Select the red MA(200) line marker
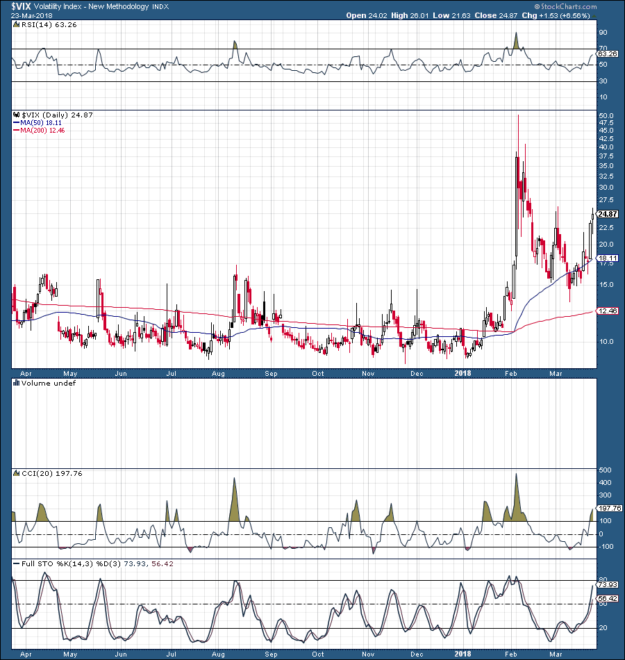This screenshot has height=660, width=625. pos(17,131)
